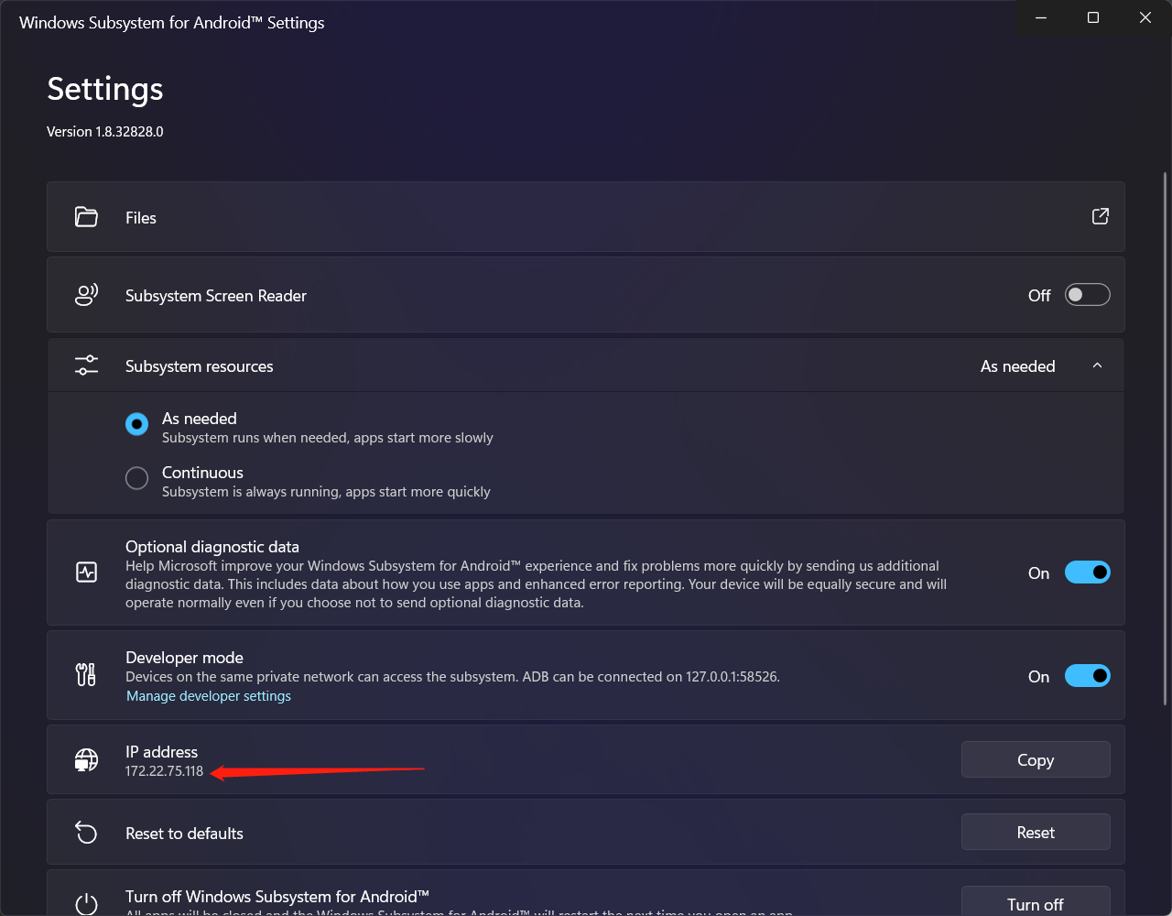Image resolution: width=1172 pixels, height=916 pixels.
Task: Copy the IP address
Action: (x=1036, y=759)
